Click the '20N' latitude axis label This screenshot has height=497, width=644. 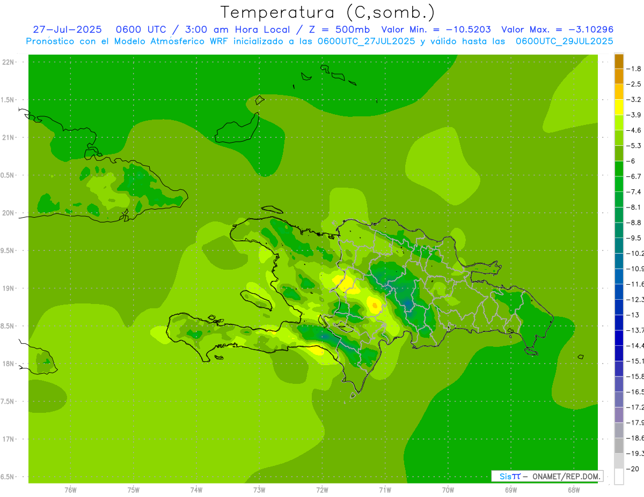(x=8, y=213)
